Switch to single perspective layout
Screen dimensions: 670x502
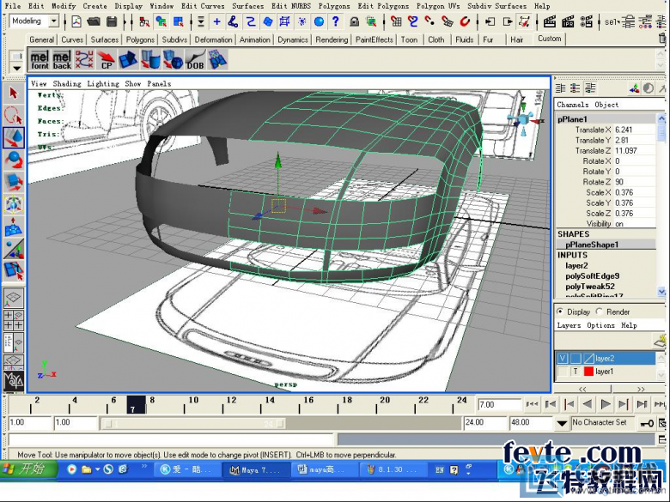(13, 298)
